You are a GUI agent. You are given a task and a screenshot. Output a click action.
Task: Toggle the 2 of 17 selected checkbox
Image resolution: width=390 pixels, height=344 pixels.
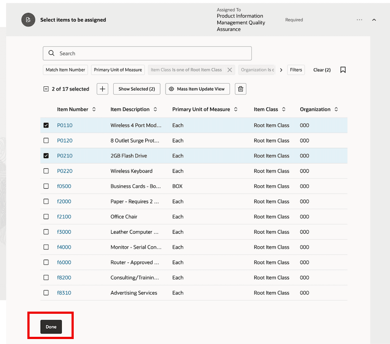pyautogui.click(x=46, y=89)
